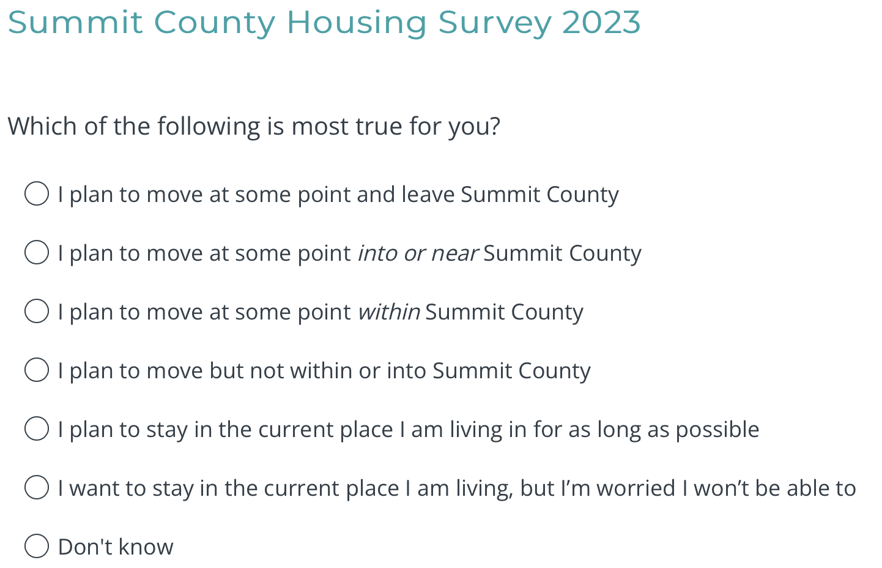Click the label text ending 'within Summit County'
This screenshot has width=882, height=568.
(x=321, y=312)
